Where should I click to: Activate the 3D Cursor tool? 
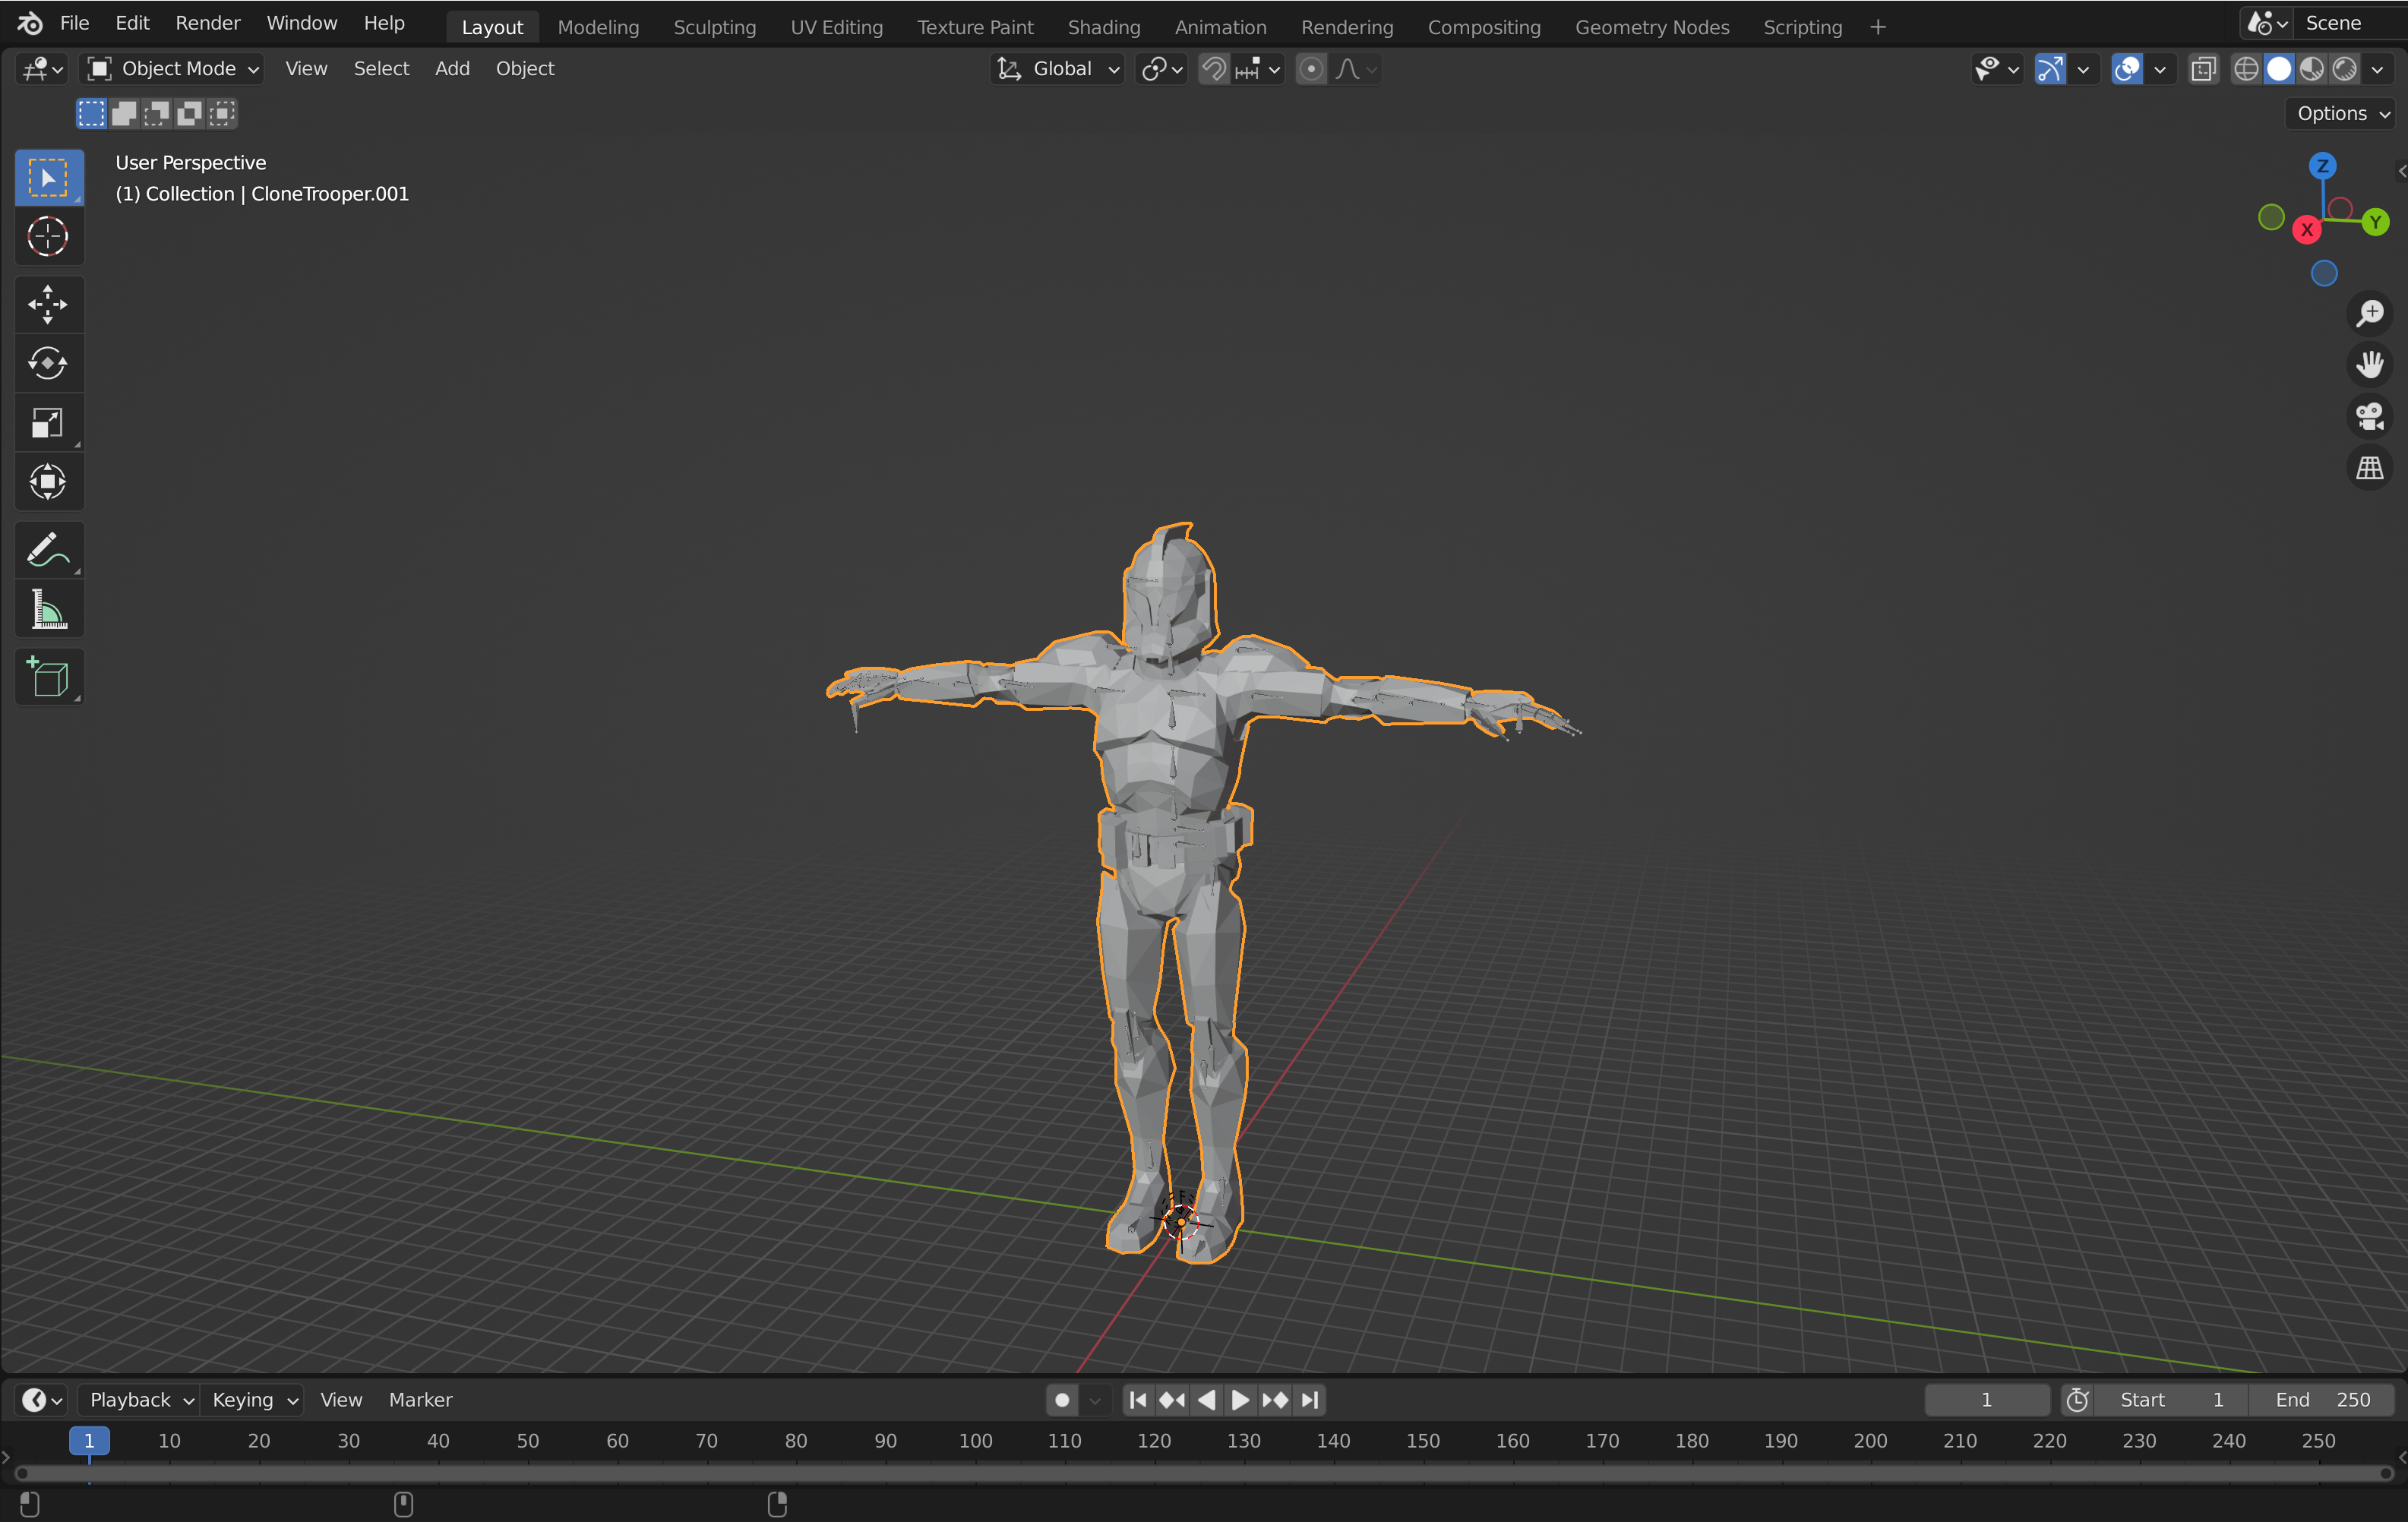coord(48,237)
